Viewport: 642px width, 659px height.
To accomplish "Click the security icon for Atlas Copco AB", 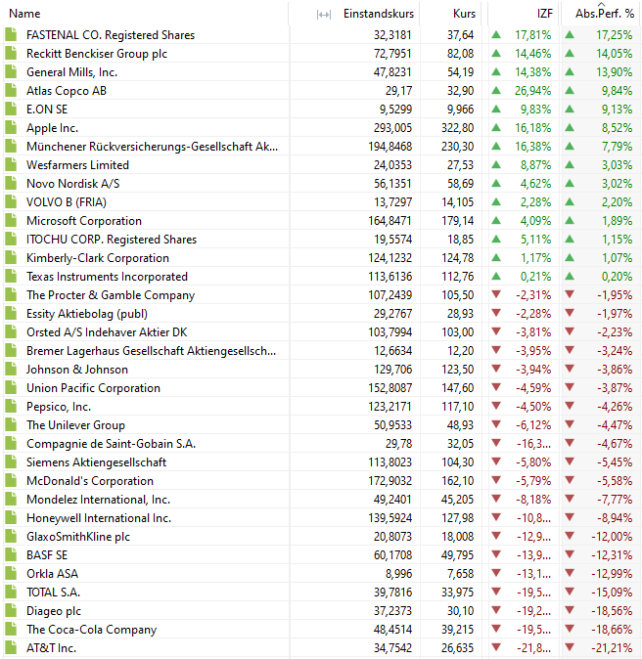I will (x=11, y=90).
